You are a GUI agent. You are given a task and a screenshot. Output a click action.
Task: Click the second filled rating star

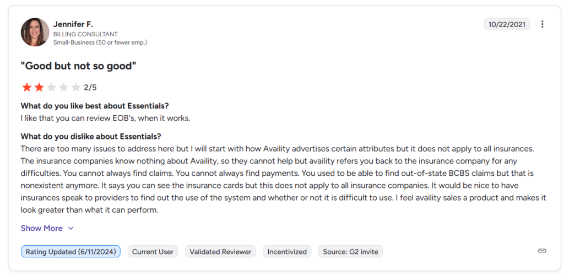tap(39, 87)
